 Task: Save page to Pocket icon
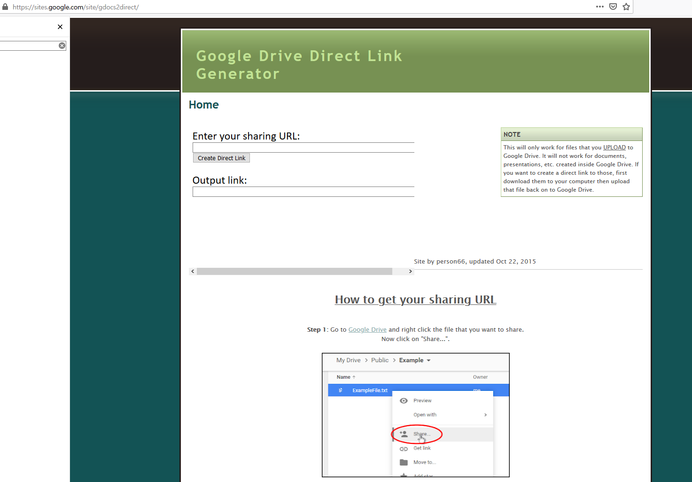pyautogui.click(x=613, y=7)
